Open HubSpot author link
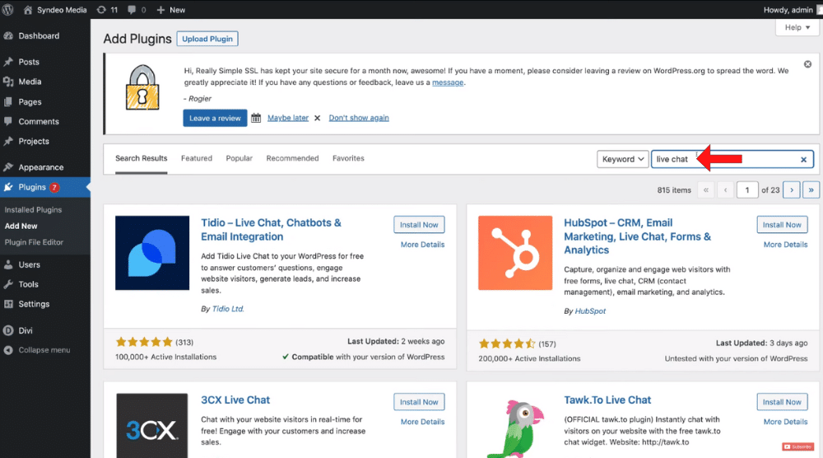This screenshot has width=823, height=458. 590,311
